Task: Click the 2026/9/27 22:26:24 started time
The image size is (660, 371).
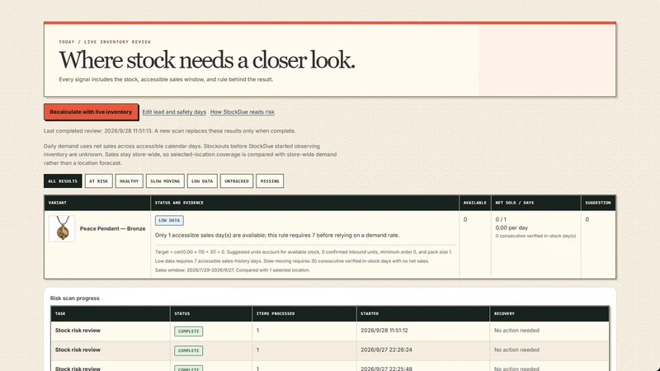Action: tap(386, 350)
